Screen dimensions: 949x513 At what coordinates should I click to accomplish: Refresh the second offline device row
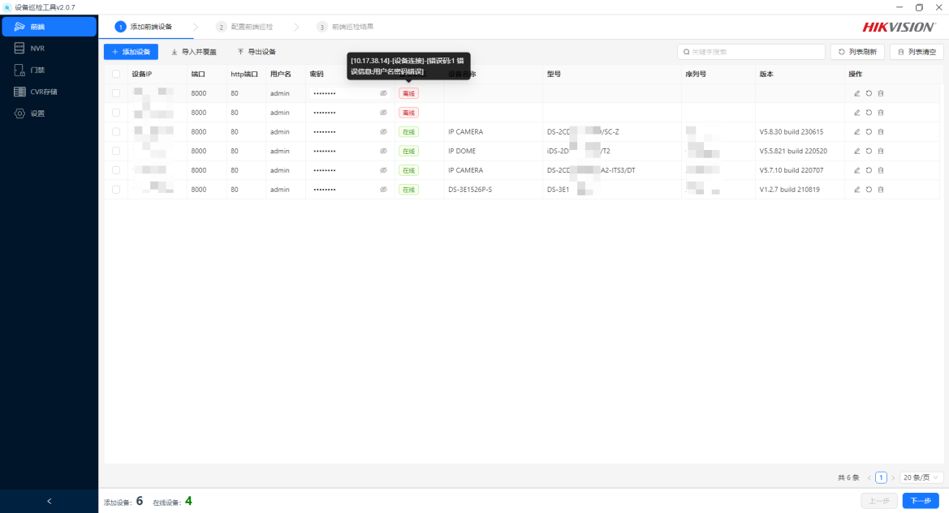coord(869,113)
